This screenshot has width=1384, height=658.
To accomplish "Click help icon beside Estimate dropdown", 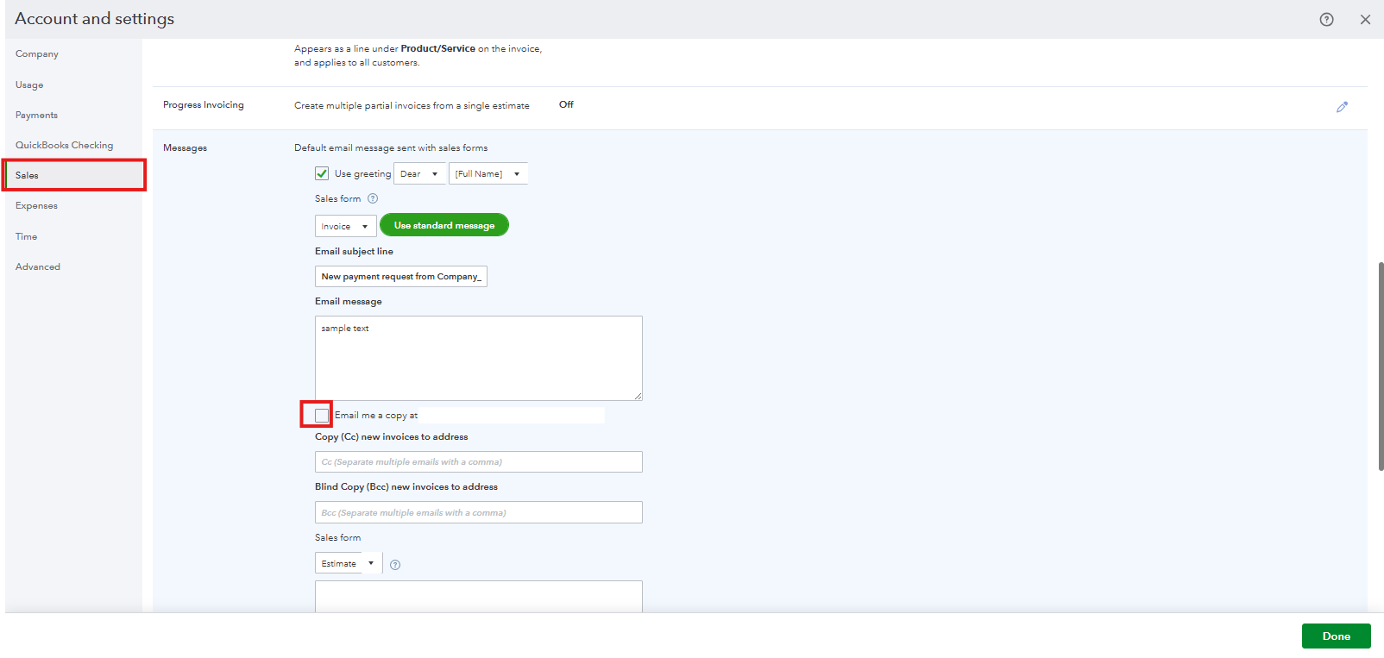I will (395, 565).
